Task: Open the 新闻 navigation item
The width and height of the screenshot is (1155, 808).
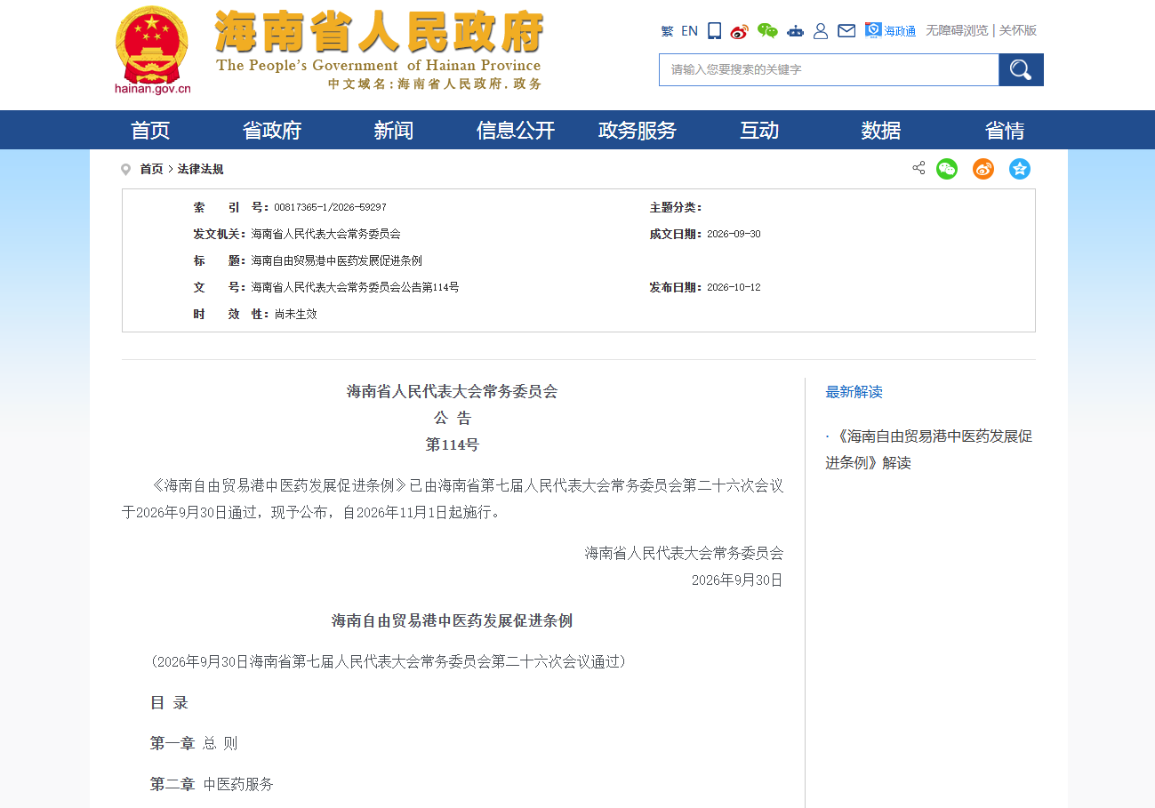Action: click(x=394, y=131)
